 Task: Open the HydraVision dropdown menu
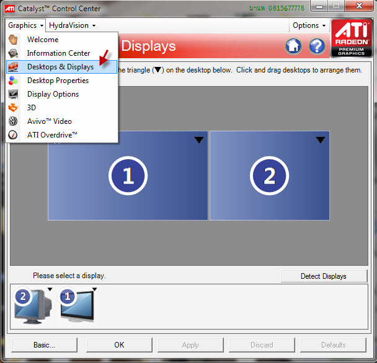72,25
